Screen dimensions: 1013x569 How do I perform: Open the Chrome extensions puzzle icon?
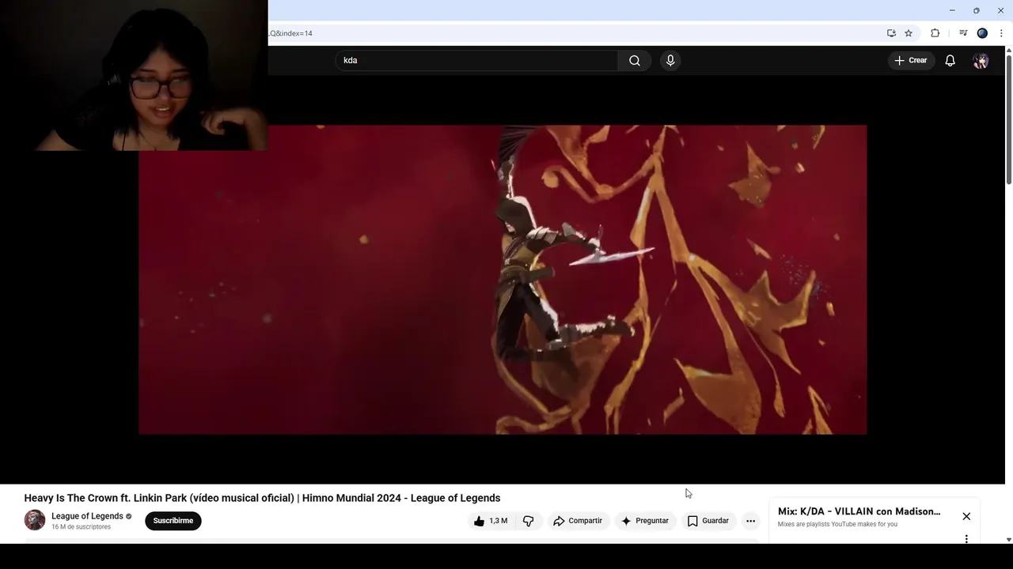(x=935, y=33)
